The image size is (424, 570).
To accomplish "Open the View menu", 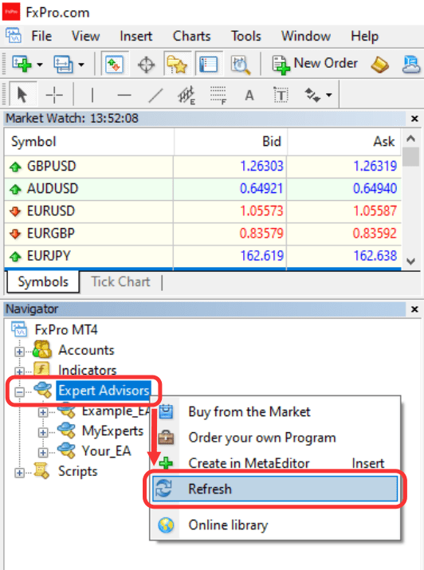I will click(85, 37).
